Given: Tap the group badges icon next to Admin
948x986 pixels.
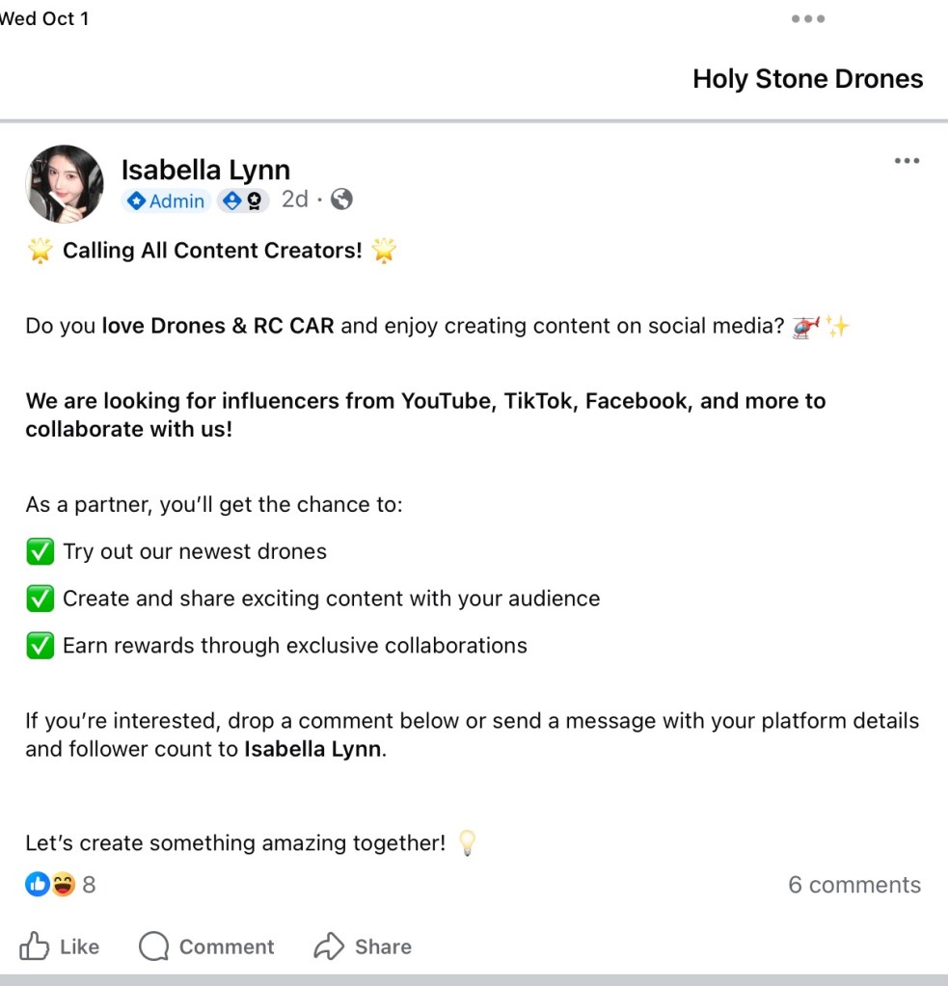Looking at the screenshot, I should tap(242, 200).
